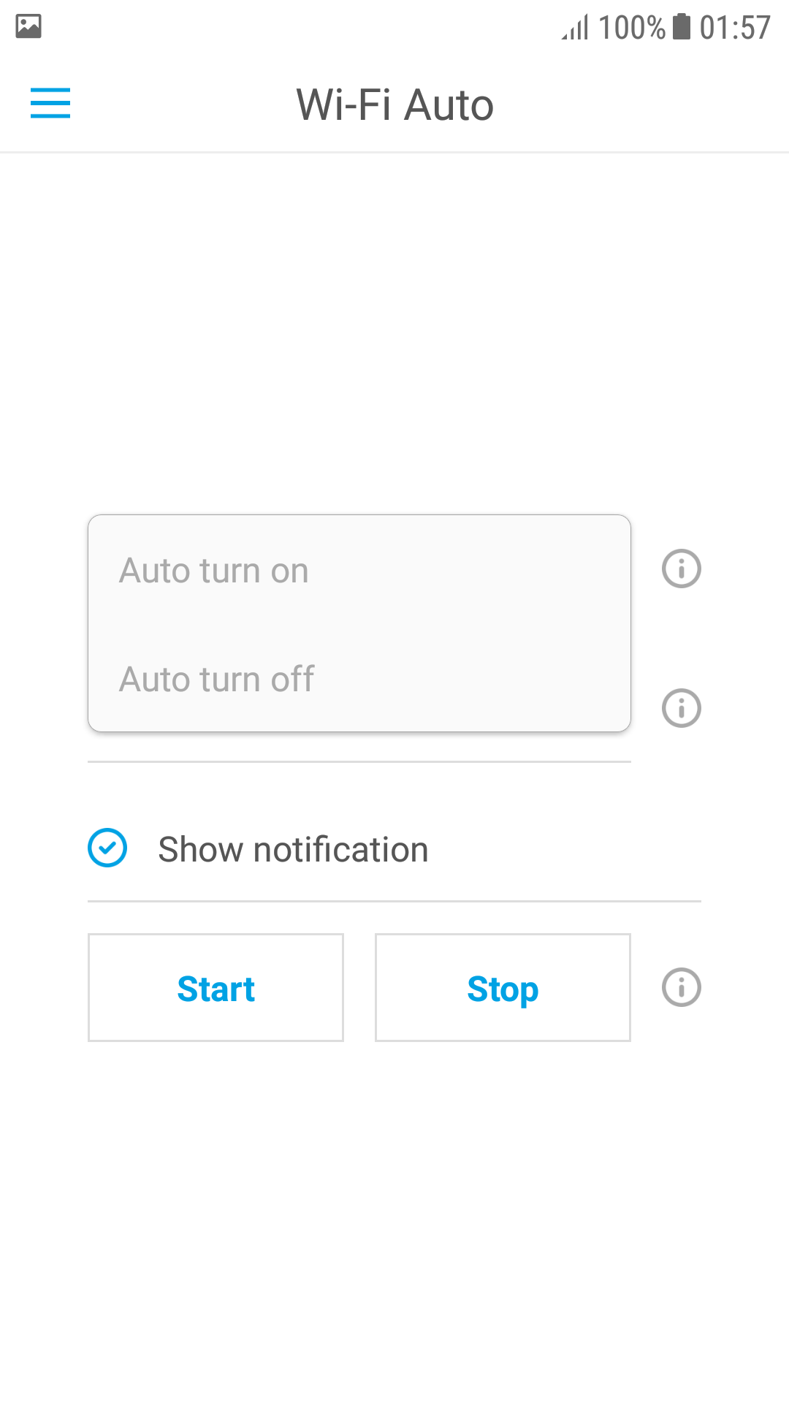Open the hamburger navigation menu
Screen dimensions: 789x1403
[x=50, y=103]
